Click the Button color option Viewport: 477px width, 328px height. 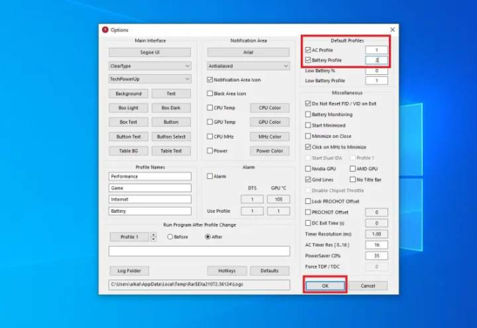(x=171, y=122)
